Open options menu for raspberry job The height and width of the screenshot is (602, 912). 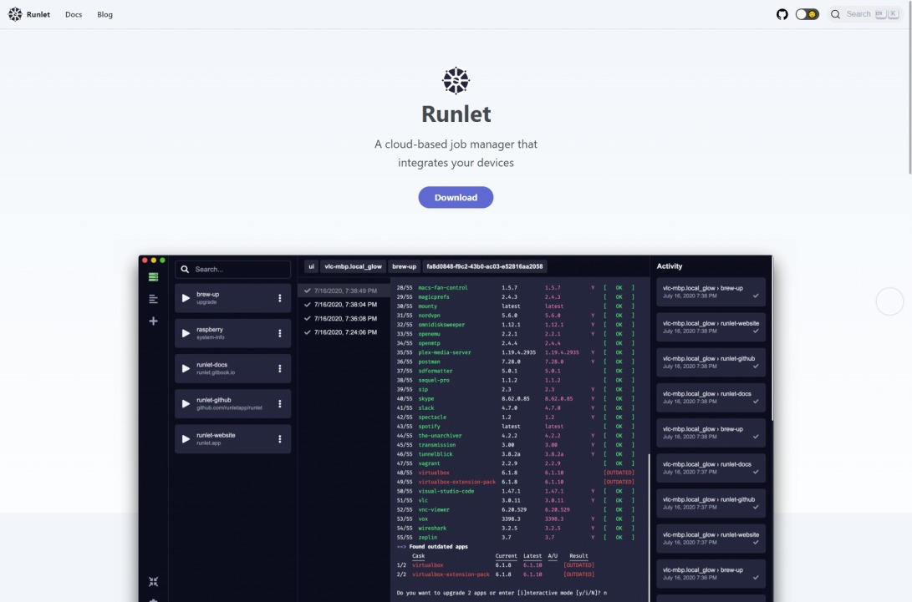click(x=280, y=333)
